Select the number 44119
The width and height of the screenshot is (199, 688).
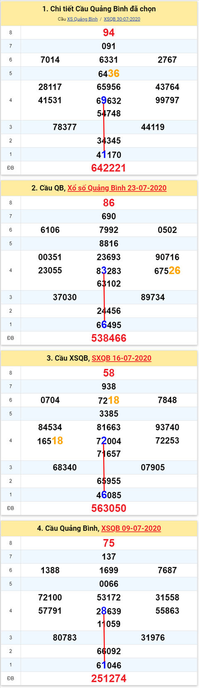(153, 127)
